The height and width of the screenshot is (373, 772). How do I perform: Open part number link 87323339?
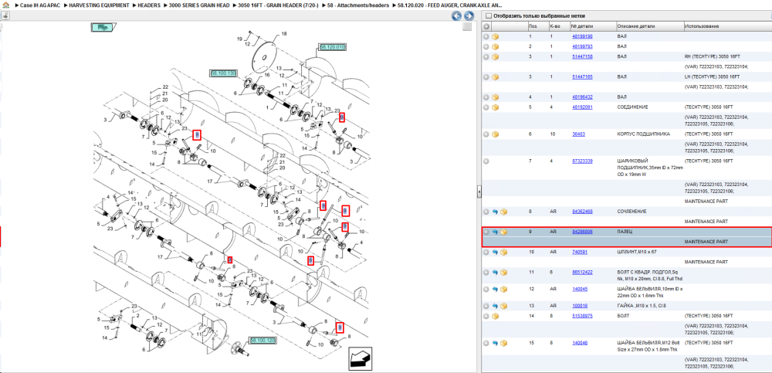tap(582, 161)
